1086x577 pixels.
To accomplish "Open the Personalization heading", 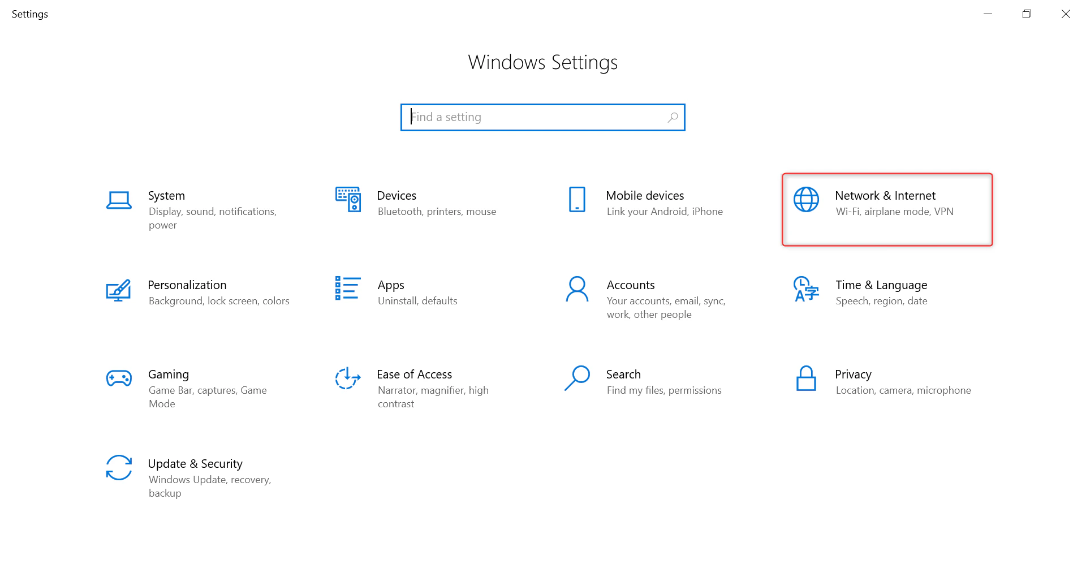I will 187,285.
